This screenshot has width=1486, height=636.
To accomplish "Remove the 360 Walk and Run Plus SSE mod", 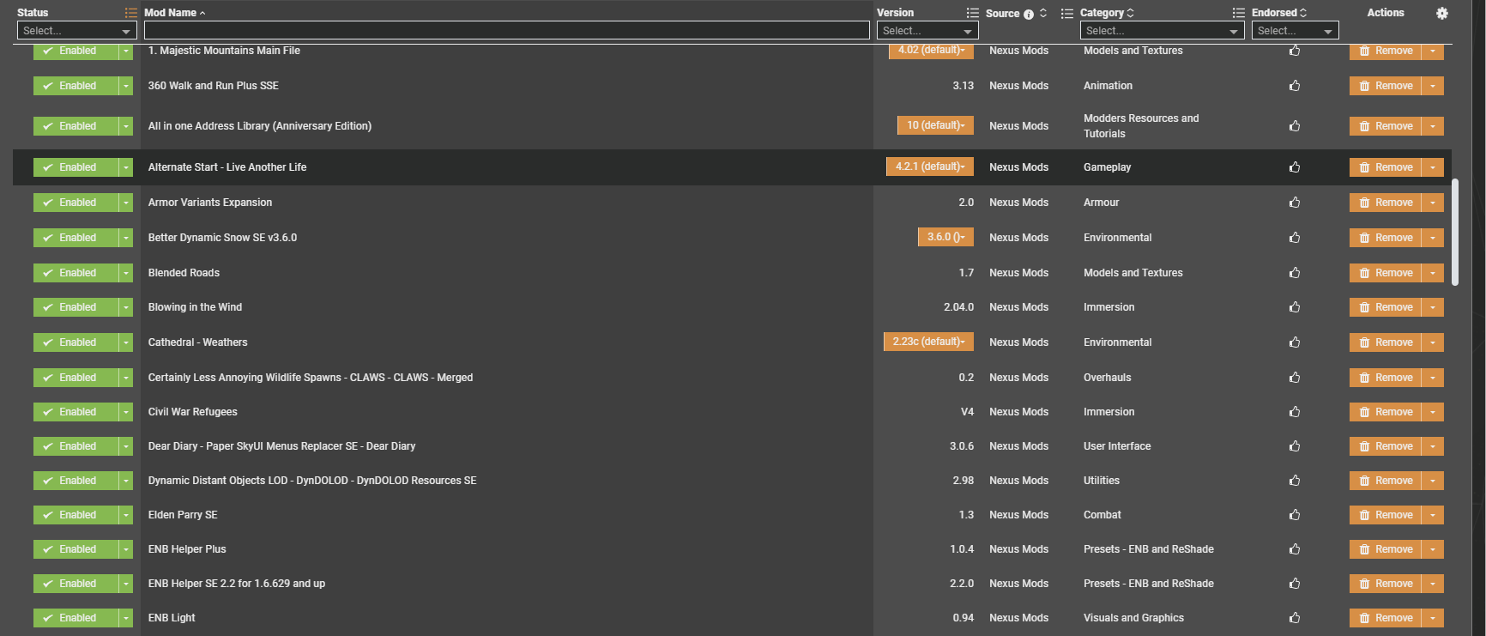I will click(x=1386, y=86).
